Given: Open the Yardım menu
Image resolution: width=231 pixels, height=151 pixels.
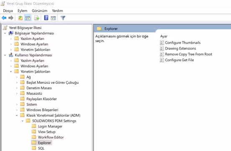Looking at the screenshot, I should pos(58,11).
